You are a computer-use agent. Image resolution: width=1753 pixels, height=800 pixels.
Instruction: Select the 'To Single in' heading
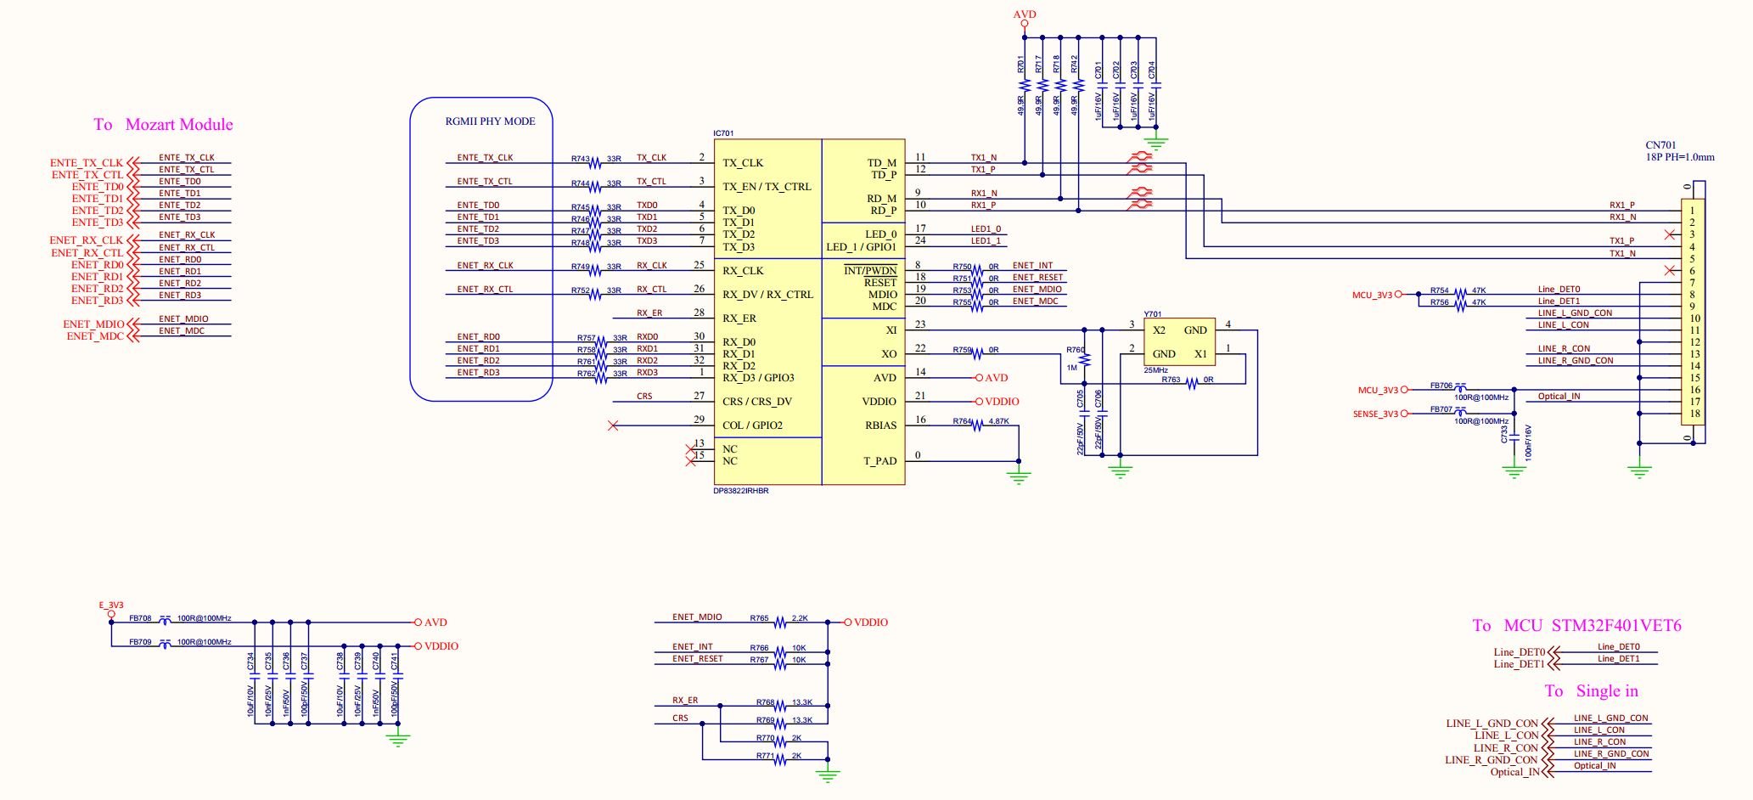[1591, 691]
